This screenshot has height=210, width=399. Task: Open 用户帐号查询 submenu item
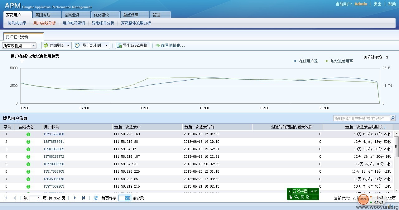tap(74, 23)
